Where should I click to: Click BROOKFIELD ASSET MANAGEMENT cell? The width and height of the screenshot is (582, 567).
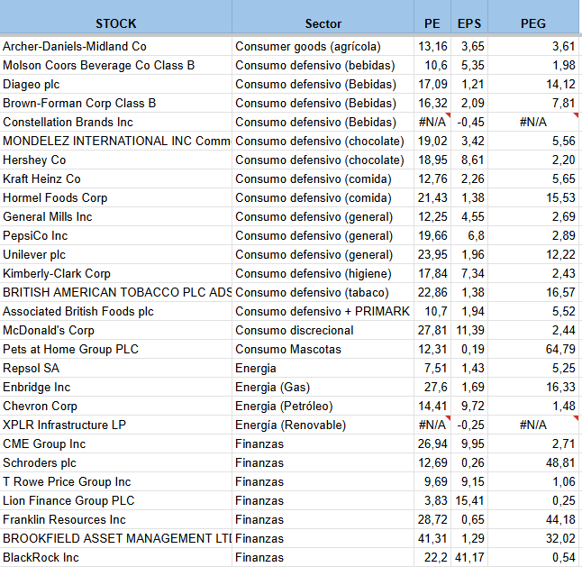click(x=116, y=539)
